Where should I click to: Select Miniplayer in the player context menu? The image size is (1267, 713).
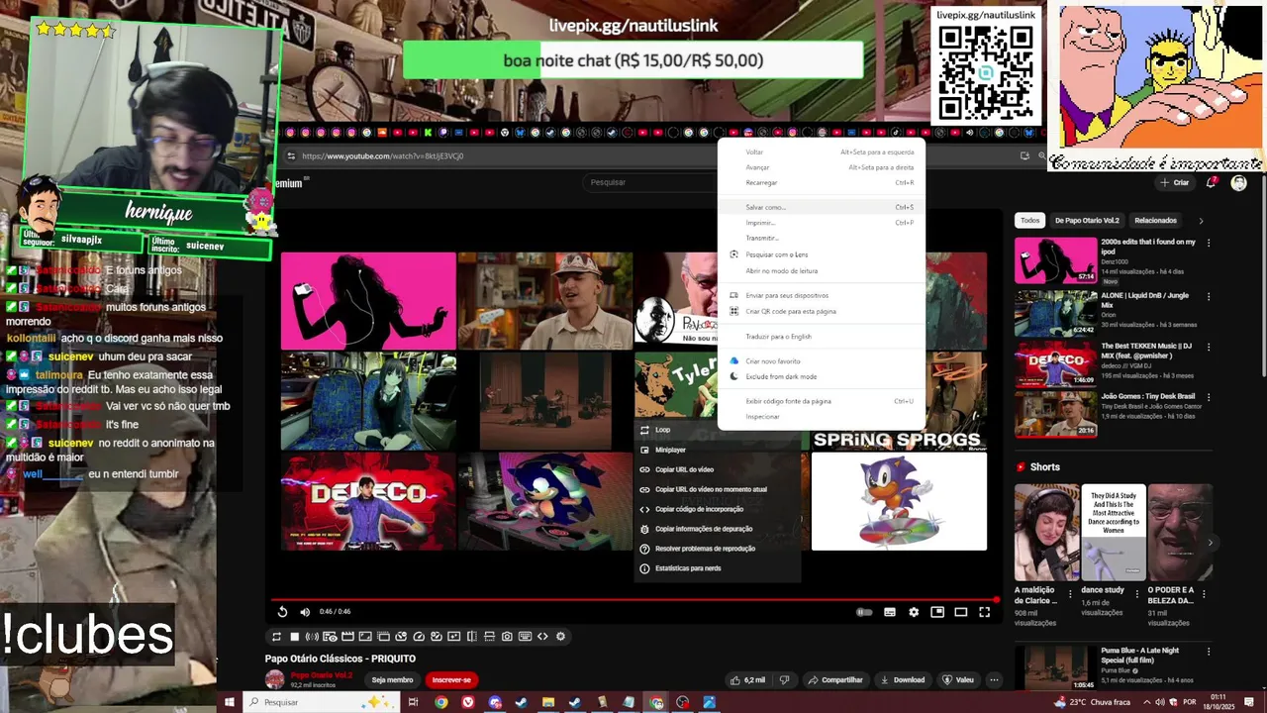(718, 450)
